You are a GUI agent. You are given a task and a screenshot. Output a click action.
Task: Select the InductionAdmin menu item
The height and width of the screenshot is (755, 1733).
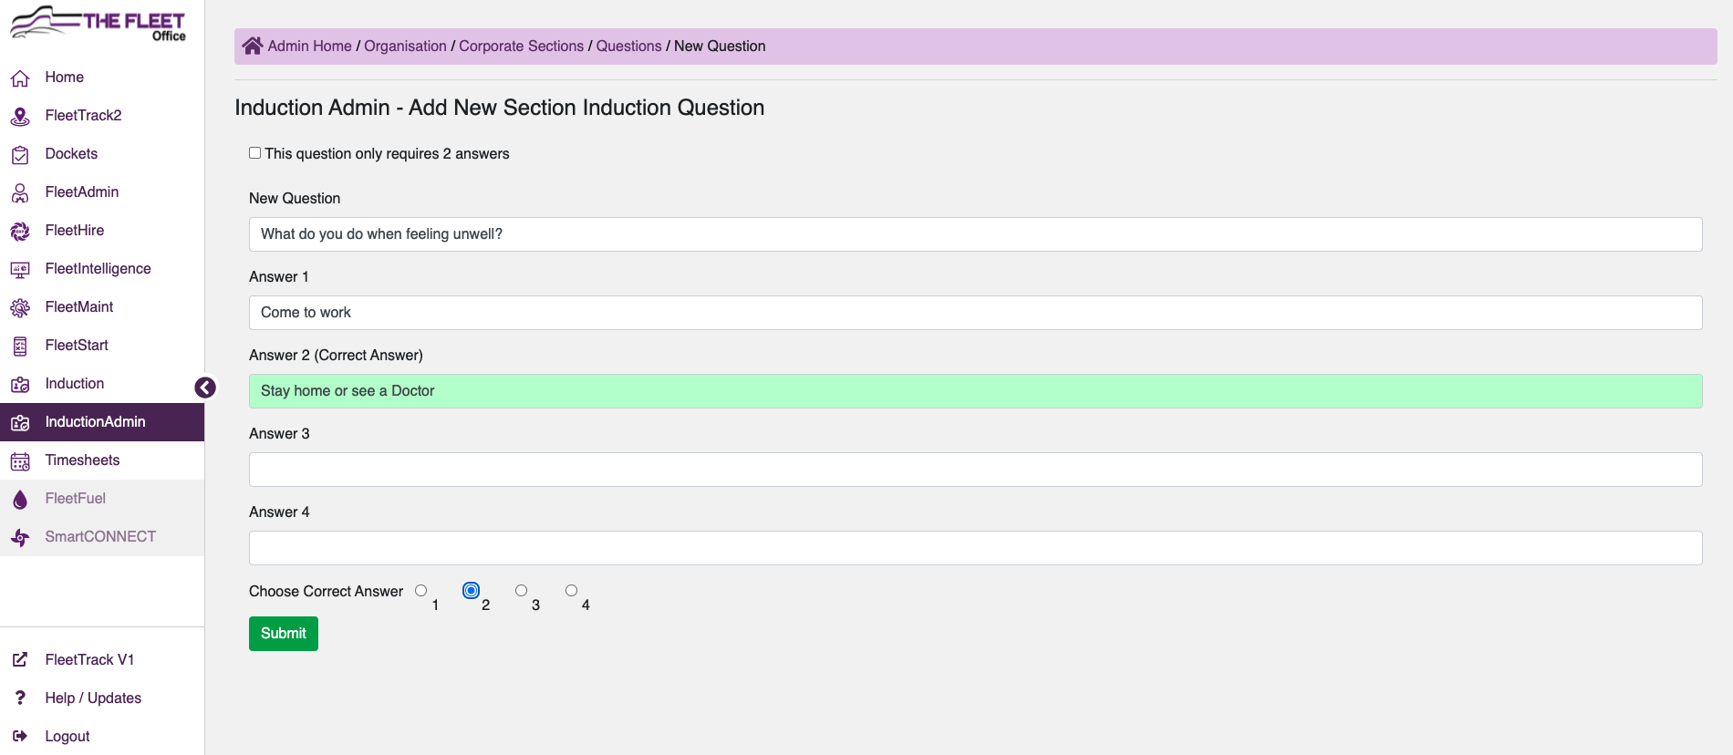(x=102, y=422)
